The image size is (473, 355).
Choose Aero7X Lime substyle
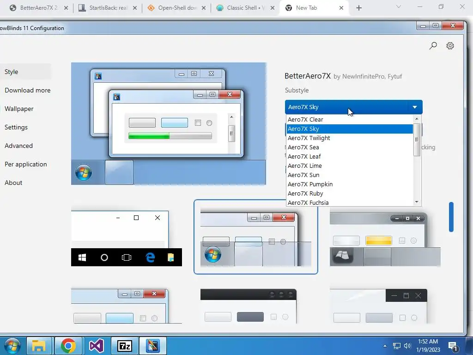pyautogui.click(x=349, y=166)
